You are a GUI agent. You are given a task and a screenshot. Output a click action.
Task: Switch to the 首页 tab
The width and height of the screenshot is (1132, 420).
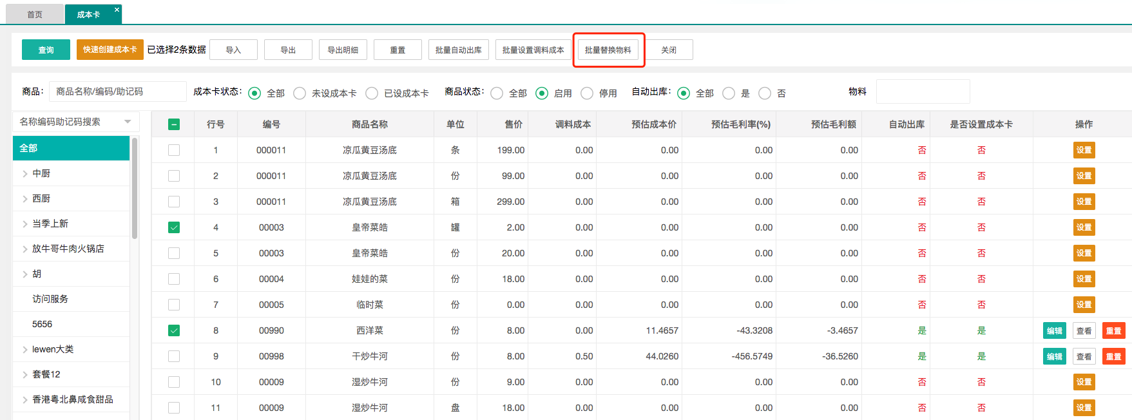[x=35, y=14]
